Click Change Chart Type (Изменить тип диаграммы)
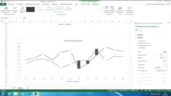Image resolution: width=171 pixels, height=96 pixels. click(x=120, y=10)
